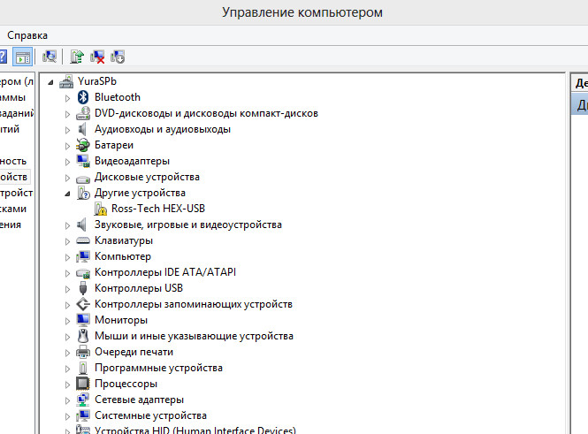Select Контроллеры запоминающих устройств label
588x434 pixels.
click(194, 304)
